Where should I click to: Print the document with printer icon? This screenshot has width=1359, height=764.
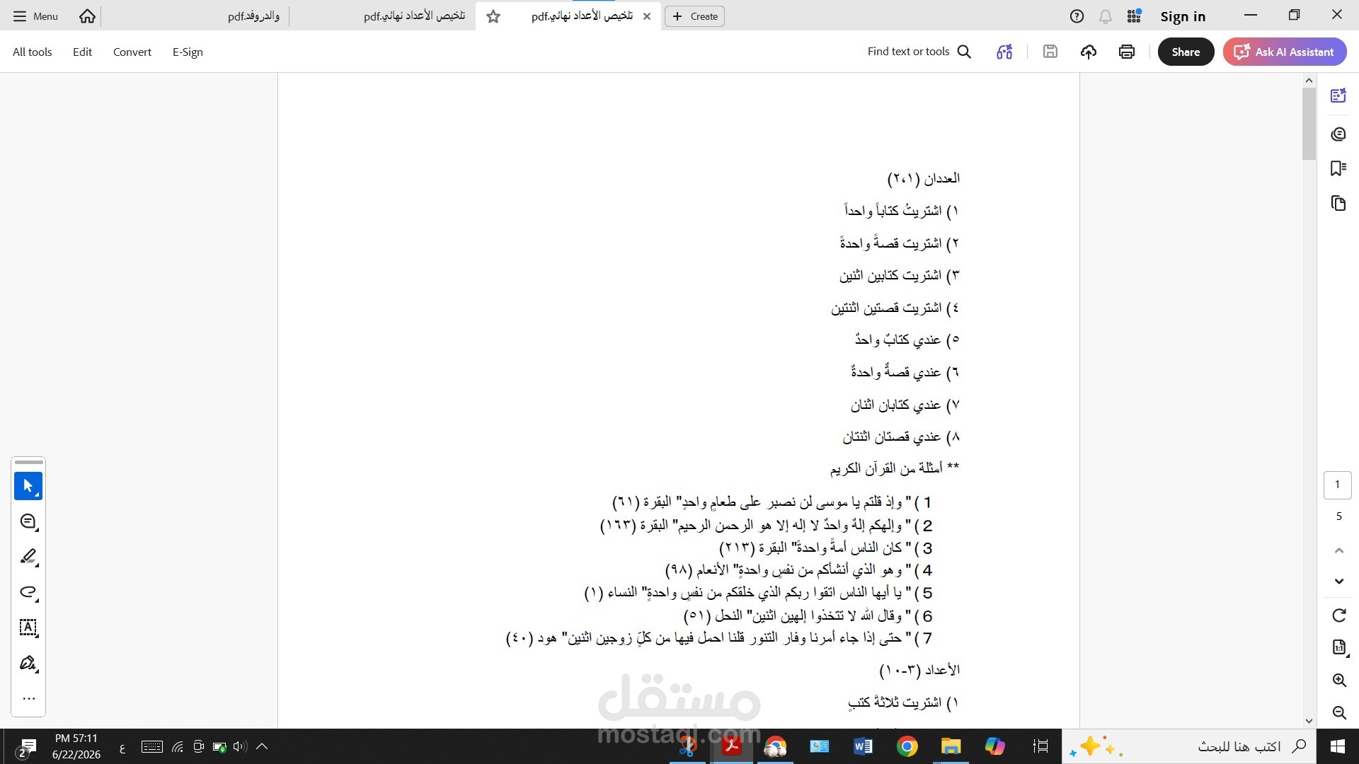[1127, 52]
